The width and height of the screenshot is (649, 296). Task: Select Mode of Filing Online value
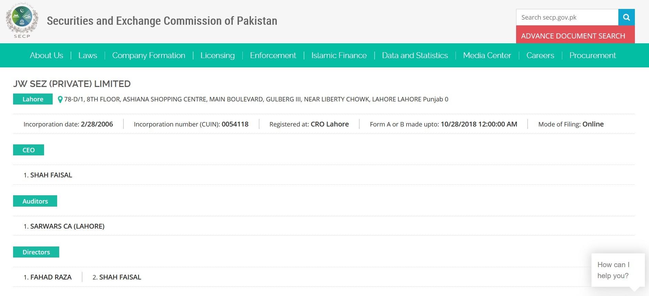tap(593, 124)
